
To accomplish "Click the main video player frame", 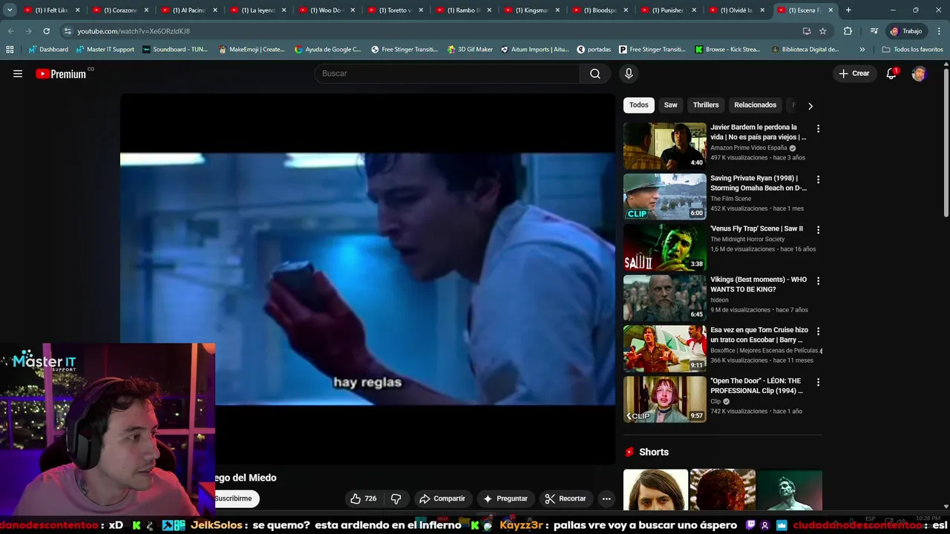I will click(367, 279).
